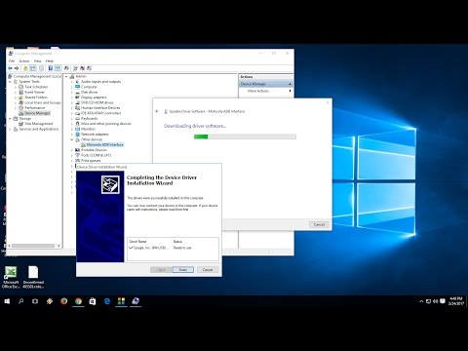
Task: Select DVD/CD-ROM drives category
Action: click(x=97, y=102)
